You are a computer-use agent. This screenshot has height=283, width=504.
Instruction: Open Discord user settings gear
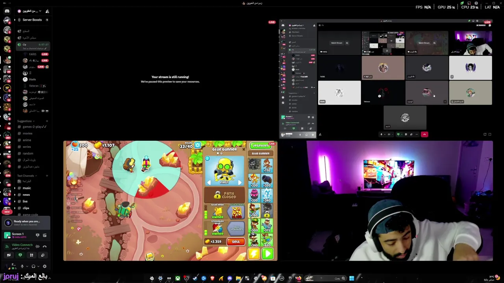coord(44,266)
